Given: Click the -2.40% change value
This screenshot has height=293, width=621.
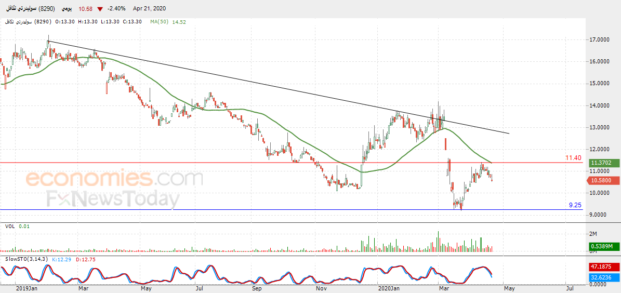Looking at the screenshot, I should (x=117, y=9).
